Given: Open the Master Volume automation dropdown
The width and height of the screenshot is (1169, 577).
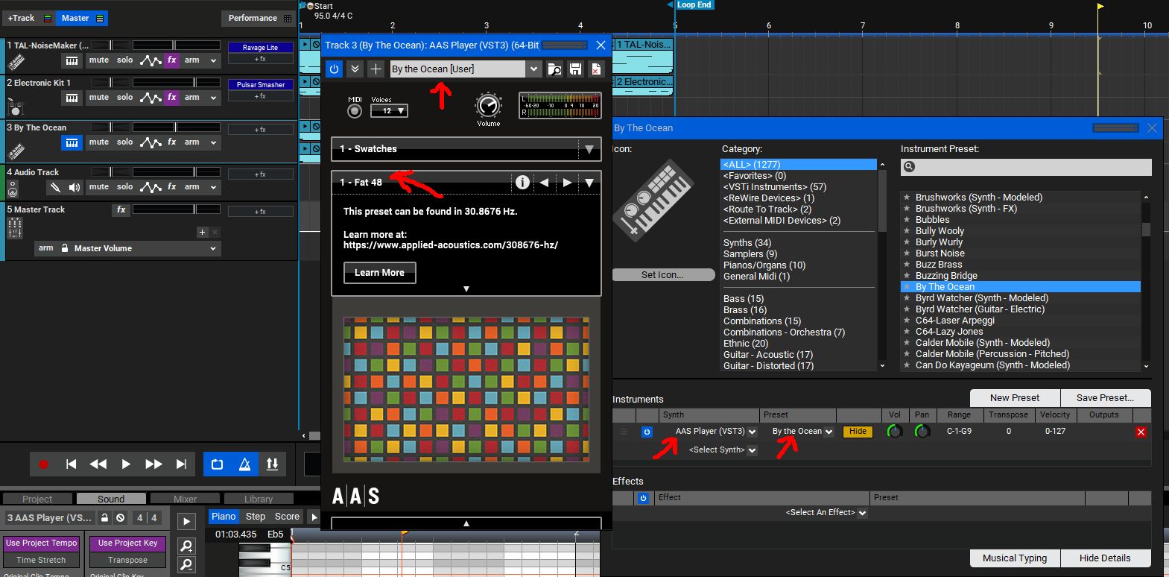Looking at the screenshot, I should click(213, 249).
